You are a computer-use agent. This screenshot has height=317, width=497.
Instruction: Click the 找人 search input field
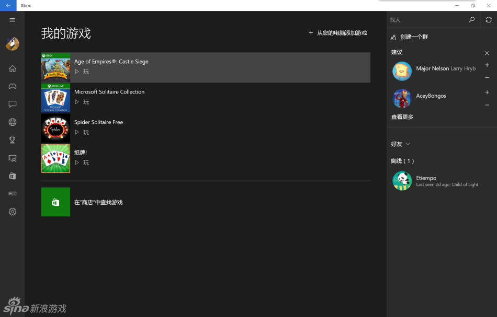426,20
